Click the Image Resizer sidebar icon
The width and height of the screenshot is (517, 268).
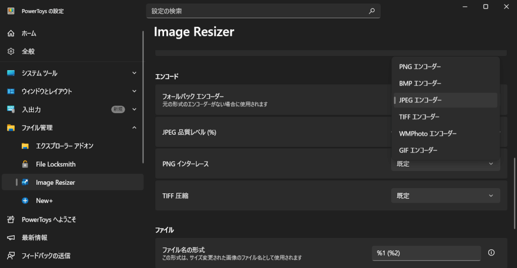25,182
